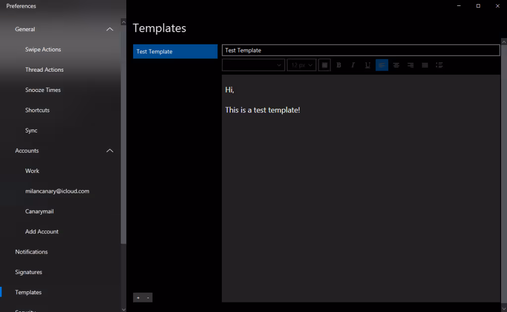Open Snooze Times preferences

[43, 90]
